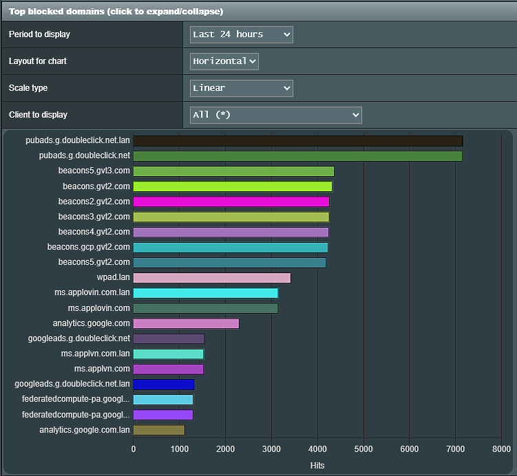Viewport: 517px width, 476px height.
Task: Click the beacons5.gvt2.com bar
Action: point(230,263)
